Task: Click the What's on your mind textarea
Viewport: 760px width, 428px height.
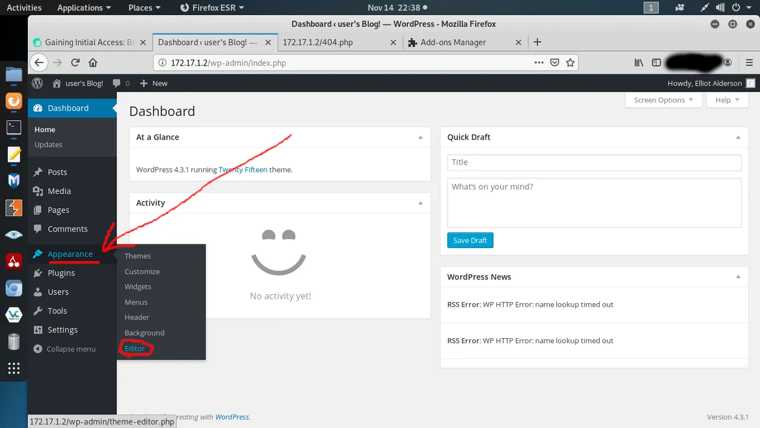Action: [594, 203]
